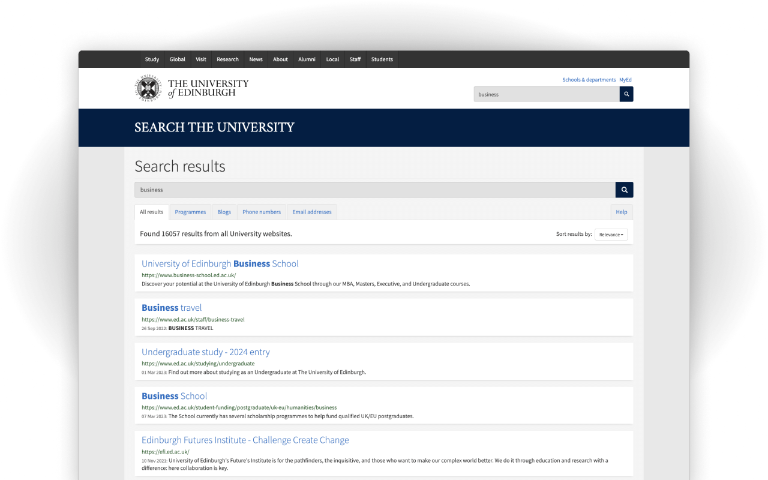The width and height of the screenshot is (768, 480).
Task: Open the Help tab
Action: coord(622,212)
